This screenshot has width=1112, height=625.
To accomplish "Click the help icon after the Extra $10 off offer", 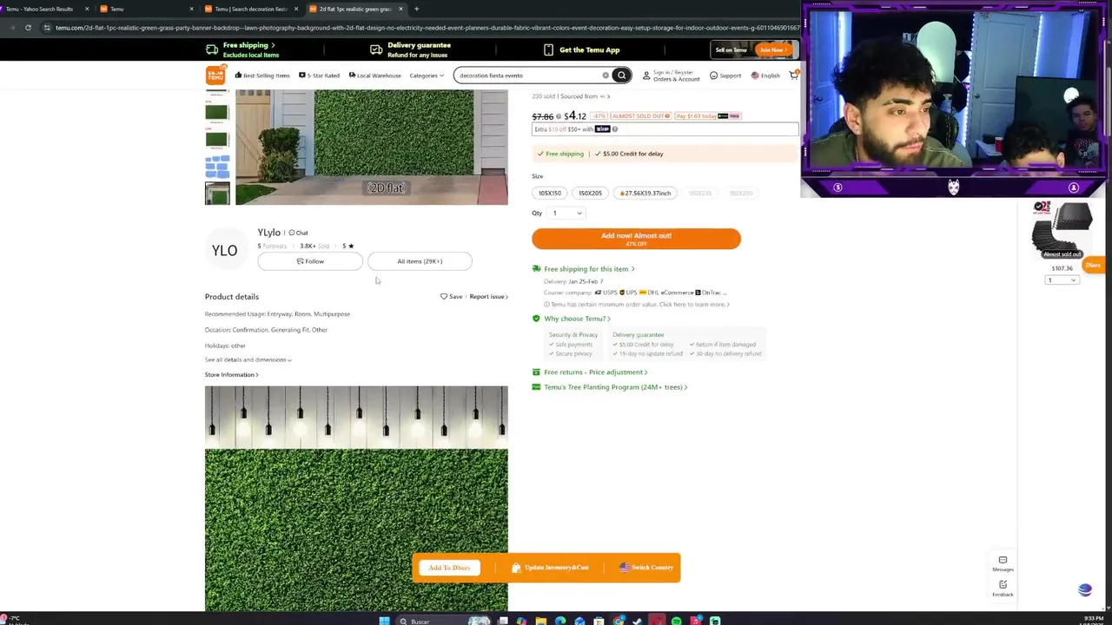I will pyautogui.click(x=614, y=129).
